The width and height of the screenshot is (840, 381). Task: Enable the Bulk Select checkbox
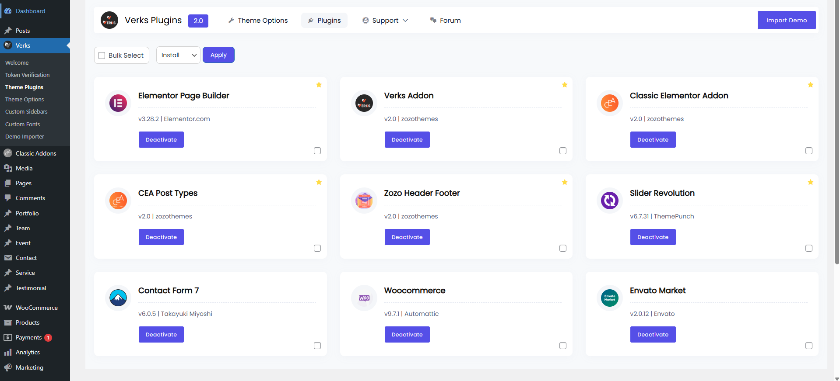click(102, 55)
